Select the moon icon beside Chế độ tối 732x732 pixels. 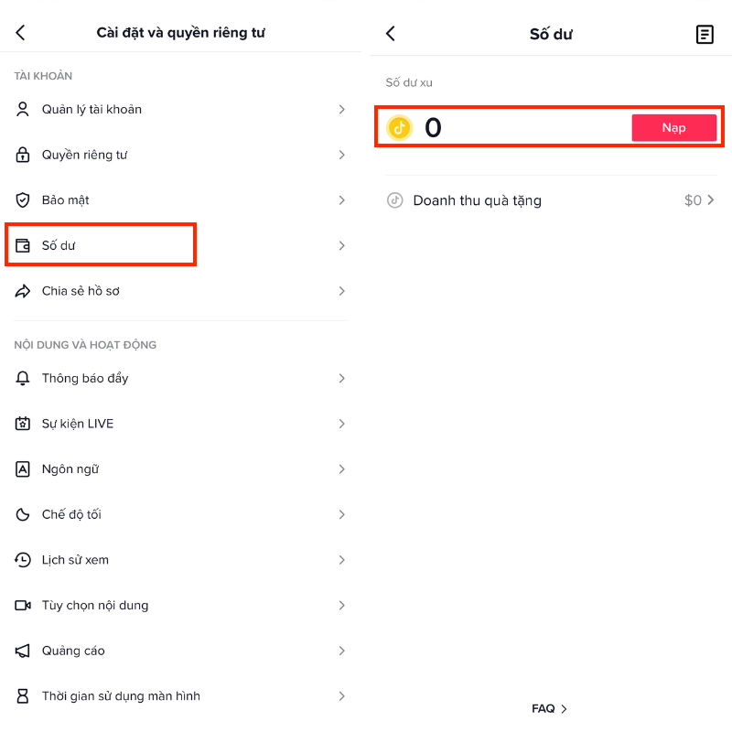(x=21, y=514)
